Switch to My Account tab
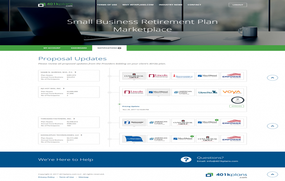 tap(52, 48)
